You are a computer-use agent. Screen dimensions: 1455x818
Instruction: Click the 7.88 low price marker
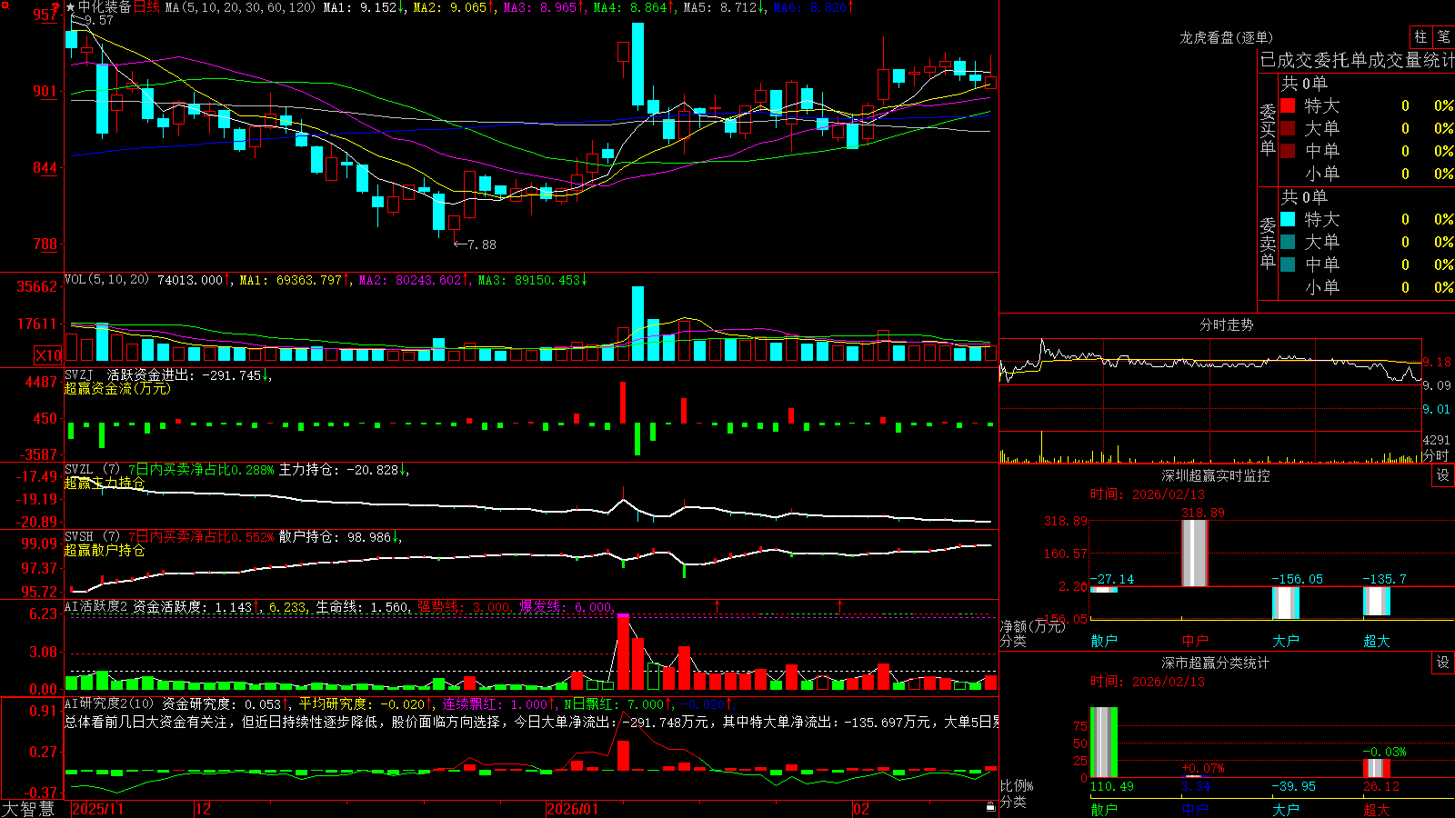[475, 244]
